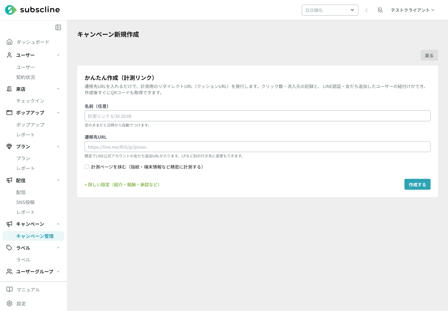448x311 pixels.
Task: Collapse the 配信 section chevron
Action: coord(58,180)
